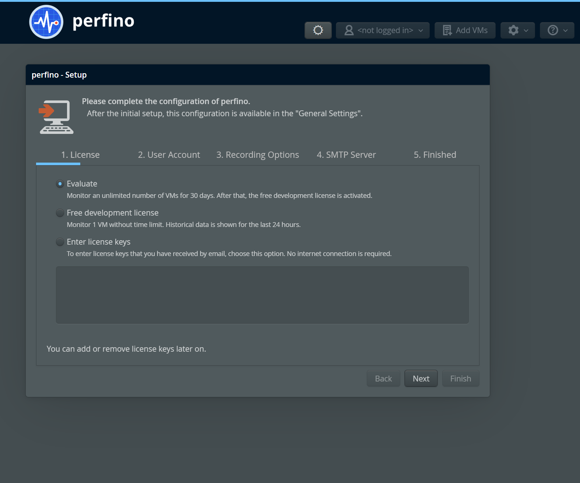
Task: Click the 'After the initial setup' General Settings sentence
Action: click(225, 113)
